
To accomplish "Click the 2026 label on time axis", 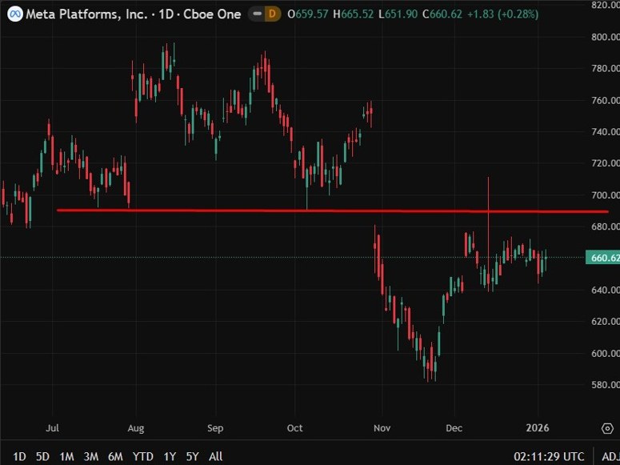I will 538,428.
